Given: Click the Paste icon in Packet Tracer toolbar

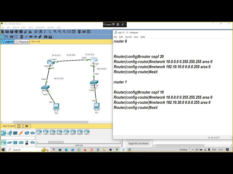Looking at the screenshot, I should coord(40,32).
